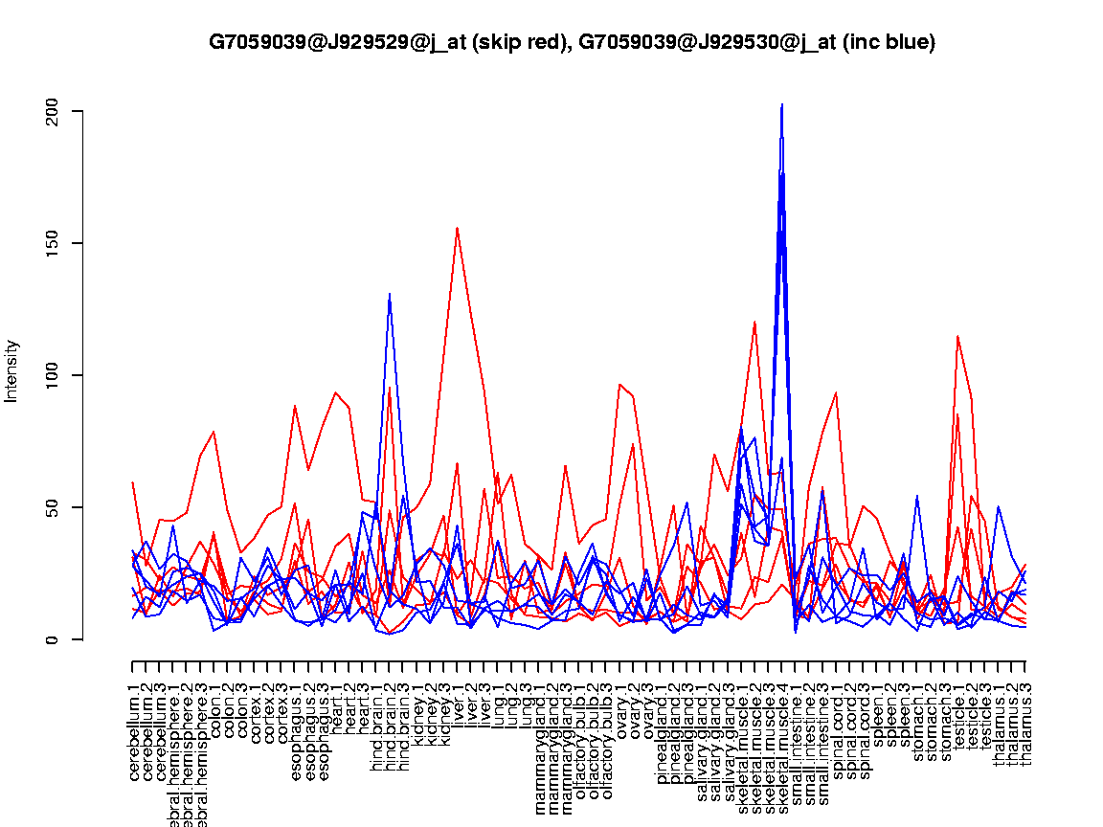Click the tallest blue peak near 200

pos(782,105)
